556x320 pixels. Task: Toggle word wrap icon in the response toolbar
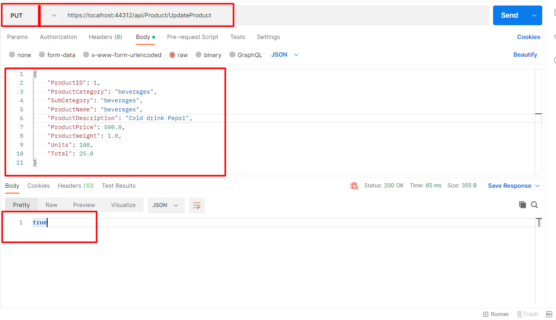[x=197, y=205]
